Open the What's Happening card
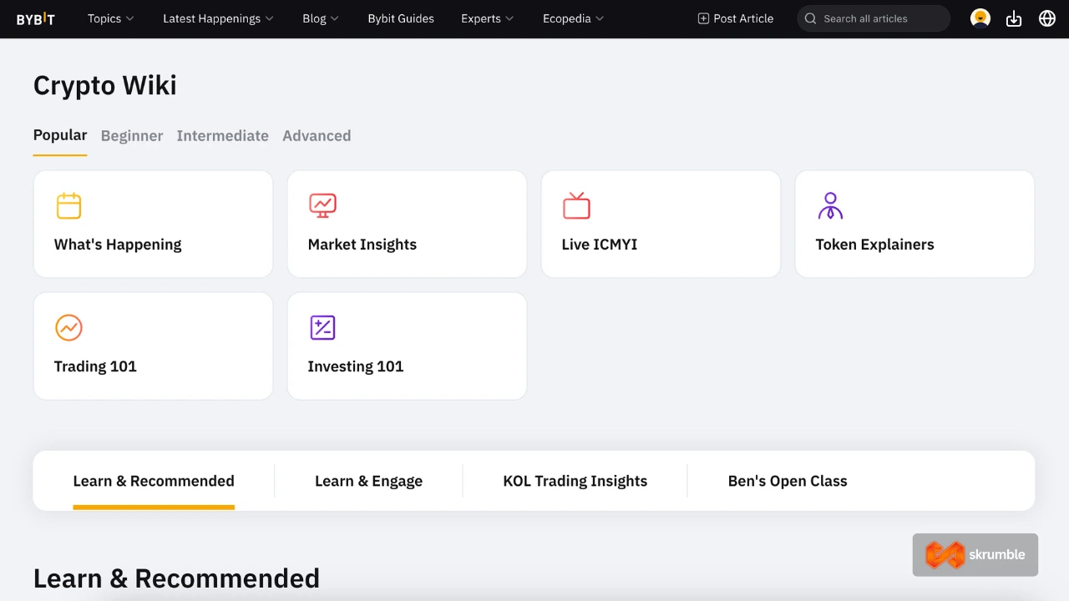This screenshot has width=1069, height=601. (153, 224)
